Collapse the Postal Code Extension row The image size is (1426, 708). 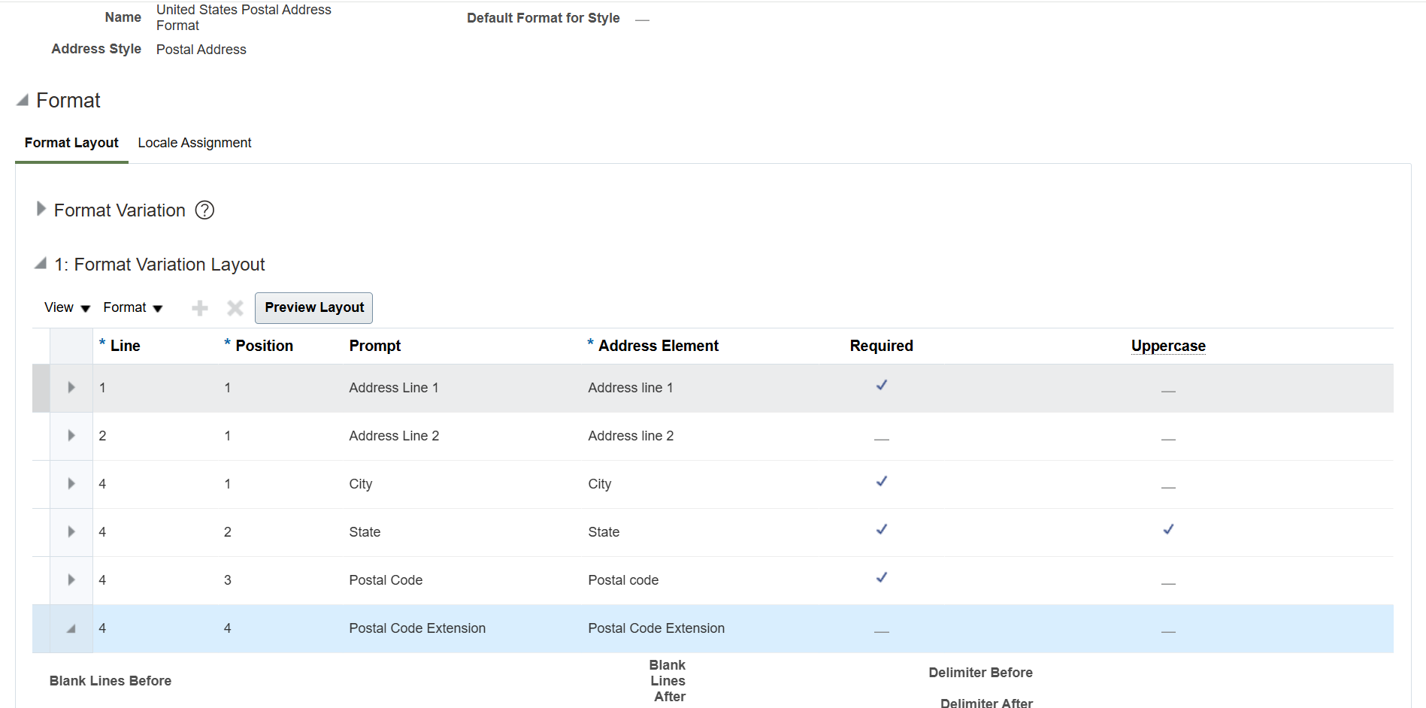coord(71,628)
